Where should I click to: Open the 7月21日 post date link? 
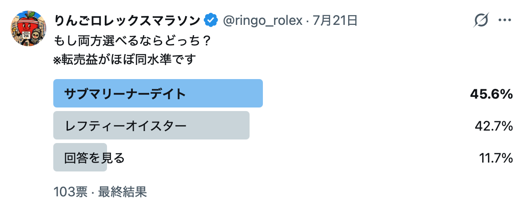[335, 21]
